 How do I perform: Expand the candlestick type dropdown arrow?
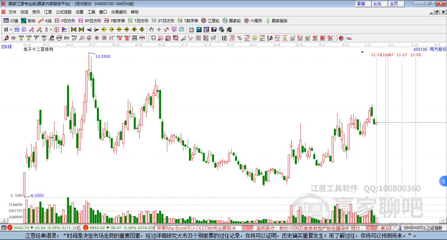51,30
